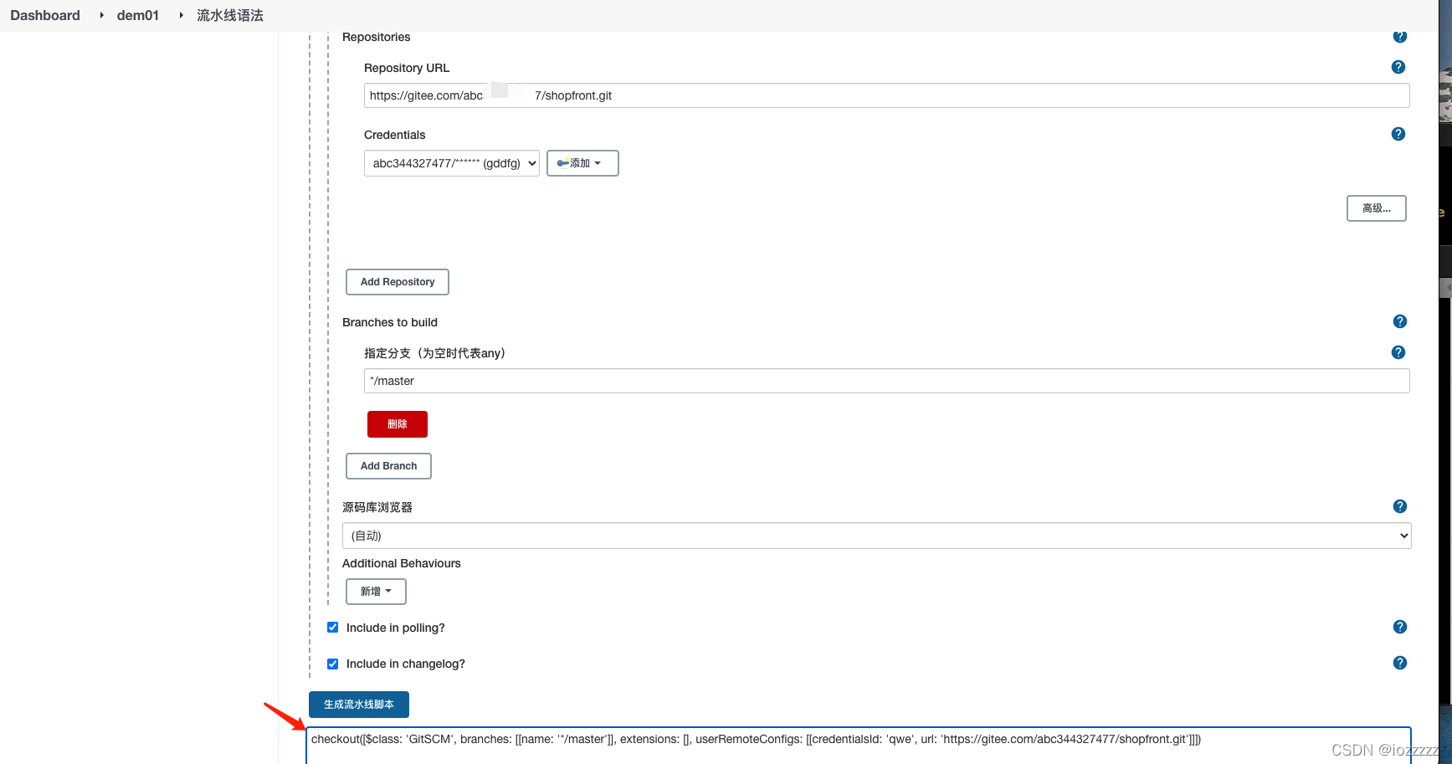The width and height of the screenshot is (1452, 764).
Task: Open help for source browser (源码库浏览器)
Action: (x=1399, y=506)
